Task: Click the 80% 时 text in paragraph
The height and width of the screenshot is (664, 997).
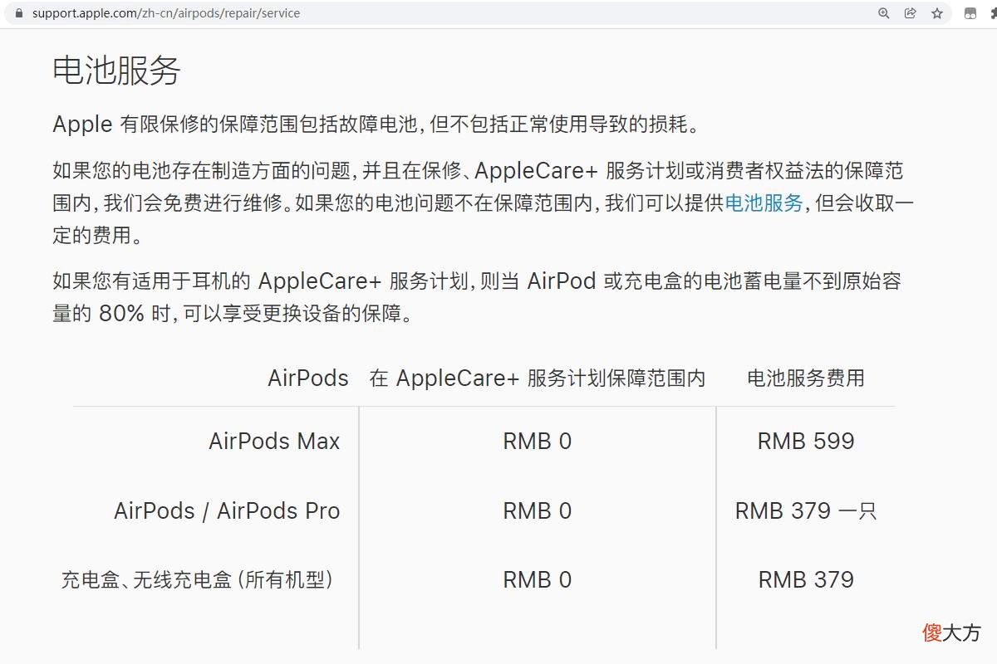Action: tap(134, 314)
